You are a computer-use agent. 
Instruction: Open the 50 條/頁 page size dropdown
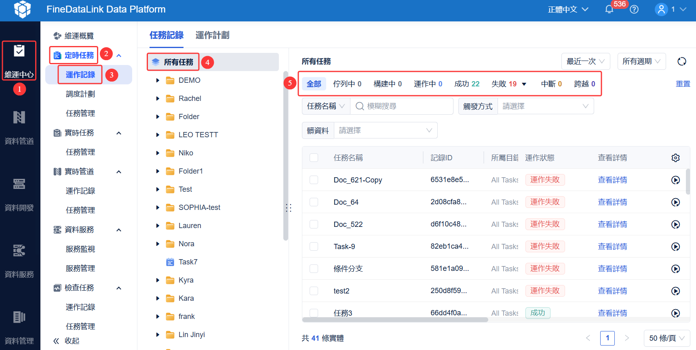pyautogui.click(x=667, y=338)
